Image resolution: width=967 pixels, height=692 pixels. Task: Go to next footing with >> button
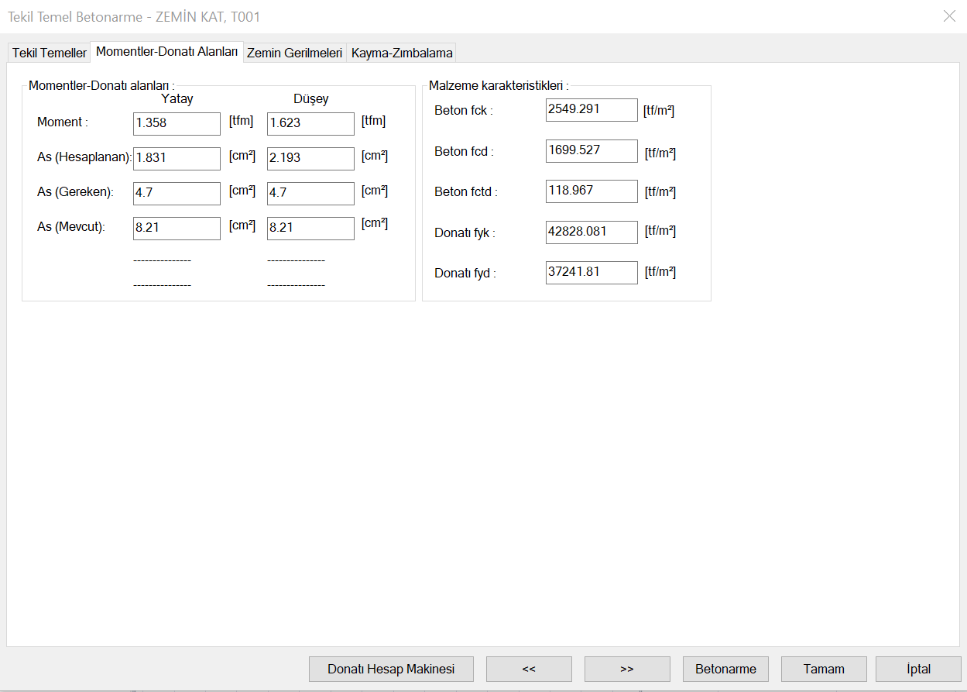tap(627, 669)
